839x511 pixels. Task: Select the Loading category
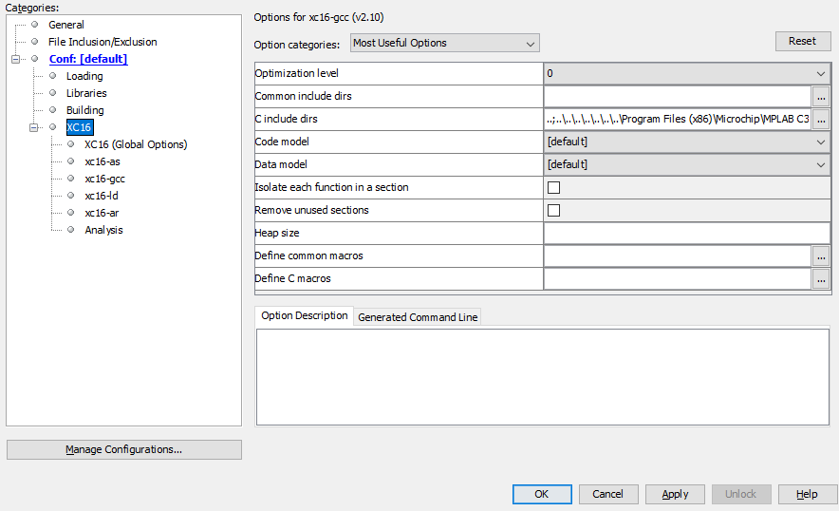tap(84, 76)
